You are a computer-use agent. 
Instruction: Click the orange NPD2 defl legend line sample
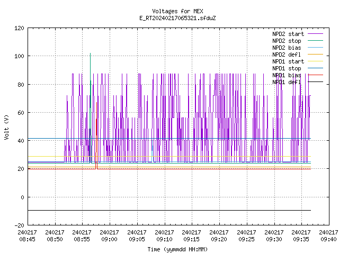316,55
